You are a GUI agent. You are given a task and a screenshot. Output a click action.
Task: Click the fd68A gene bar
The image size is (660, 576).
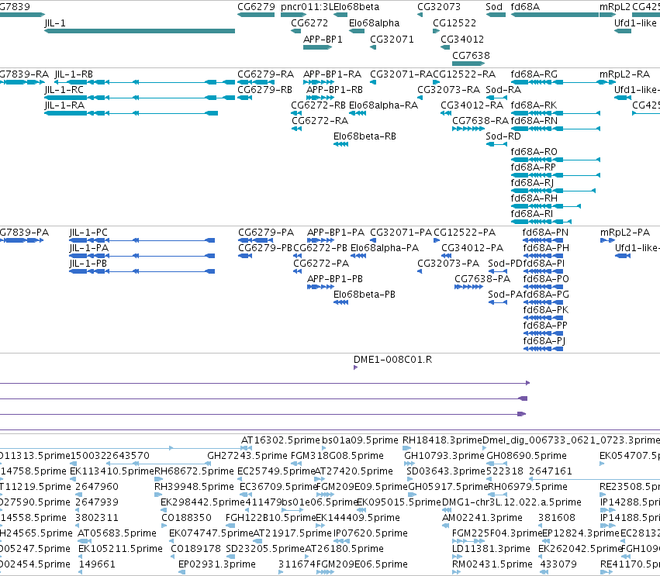point(555,15)
